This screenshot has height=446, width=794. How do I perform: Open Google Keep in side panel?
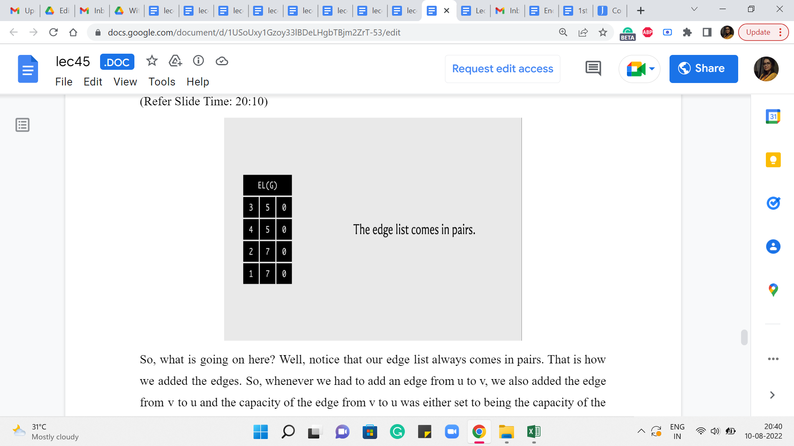coord(773,160)
